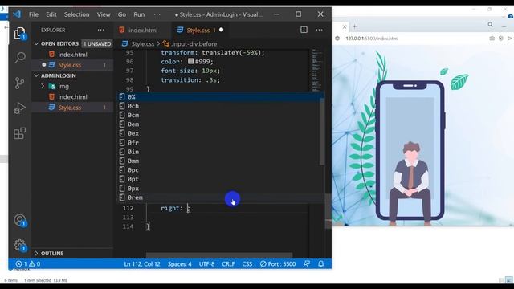Open the overflow menu ellipsis in menu bar
The height and width of the screenshot is (289, 514).
(157, 14)
